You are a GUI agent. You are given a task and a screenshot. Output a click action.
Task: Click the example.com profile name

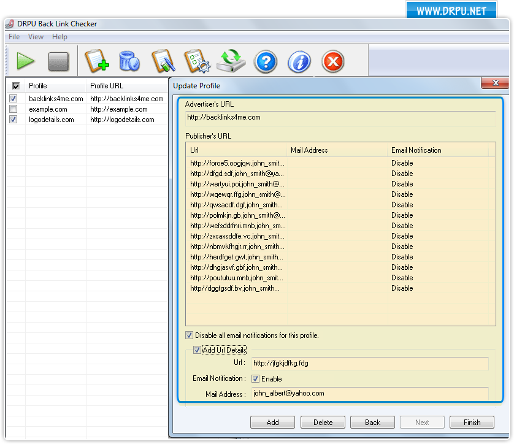click(x=48, y=109)
